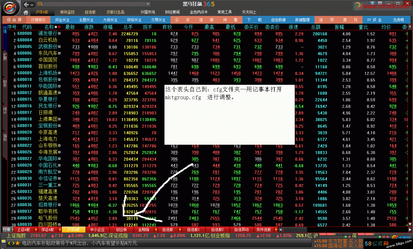Select 创业板 bottom tab
The image size is (413, 249).
point(122,230)
